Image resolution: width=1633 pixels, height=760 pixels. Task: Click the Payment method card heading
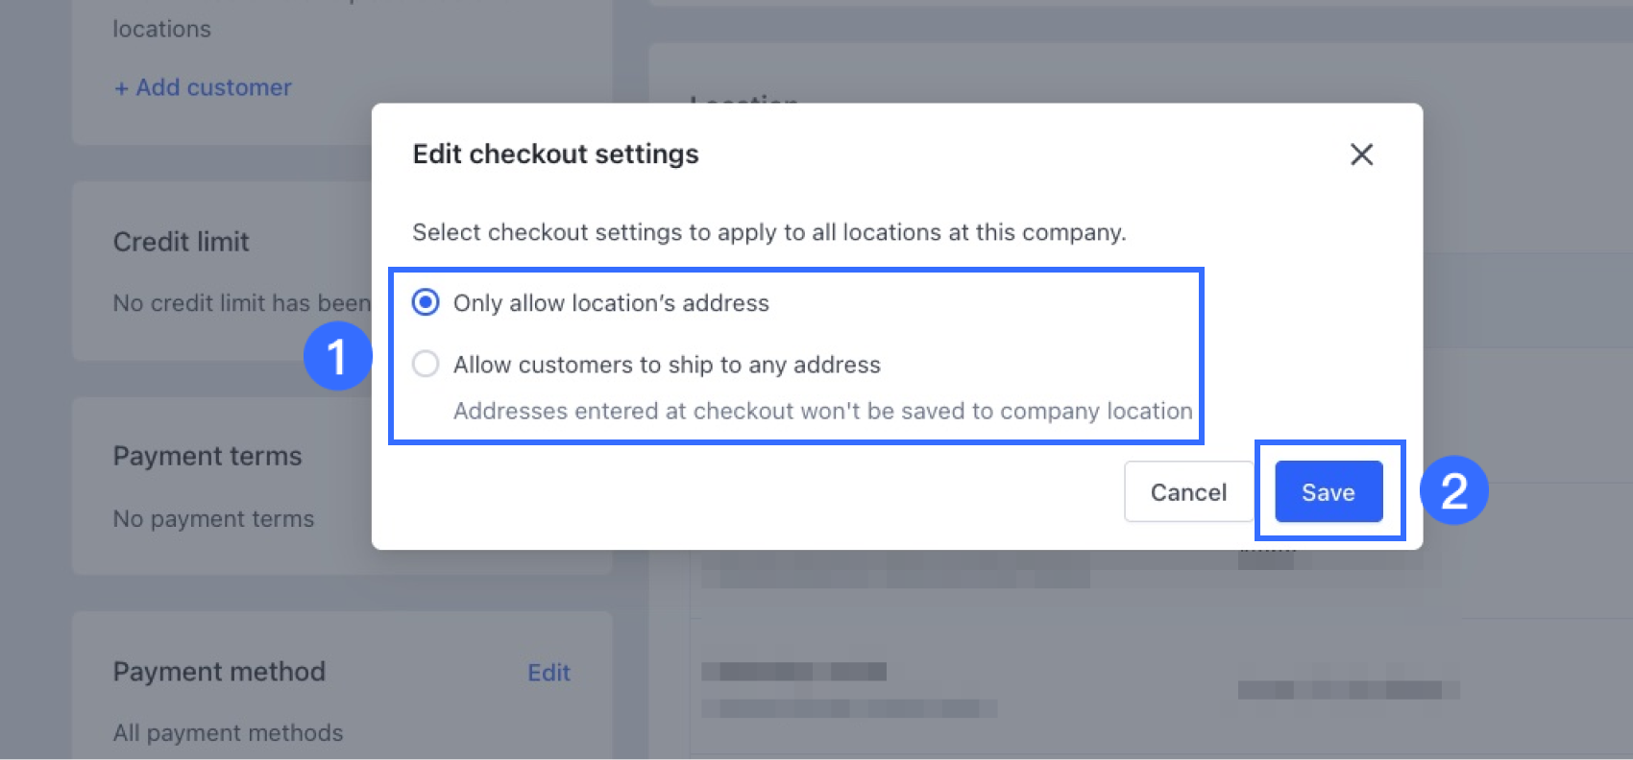(219, 672)
